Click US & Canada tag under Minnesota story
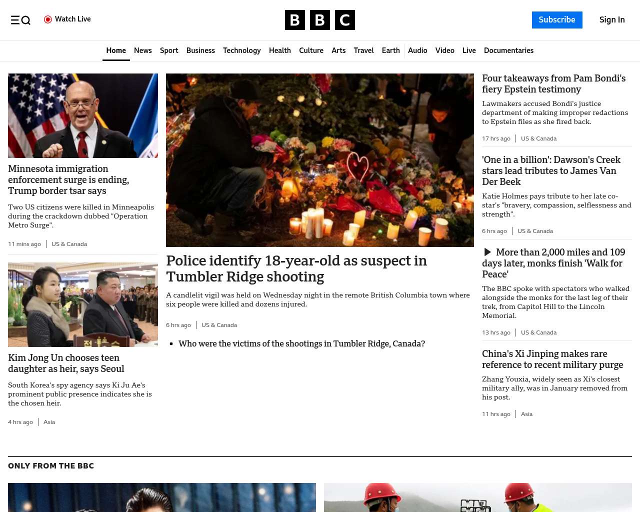Screen dimensions: 640x512 (69, 244)
